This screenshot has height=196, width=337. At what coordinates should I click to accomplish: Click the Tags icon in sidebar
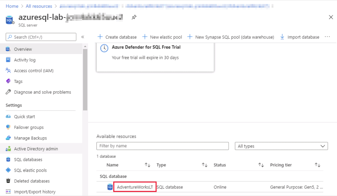8,81
